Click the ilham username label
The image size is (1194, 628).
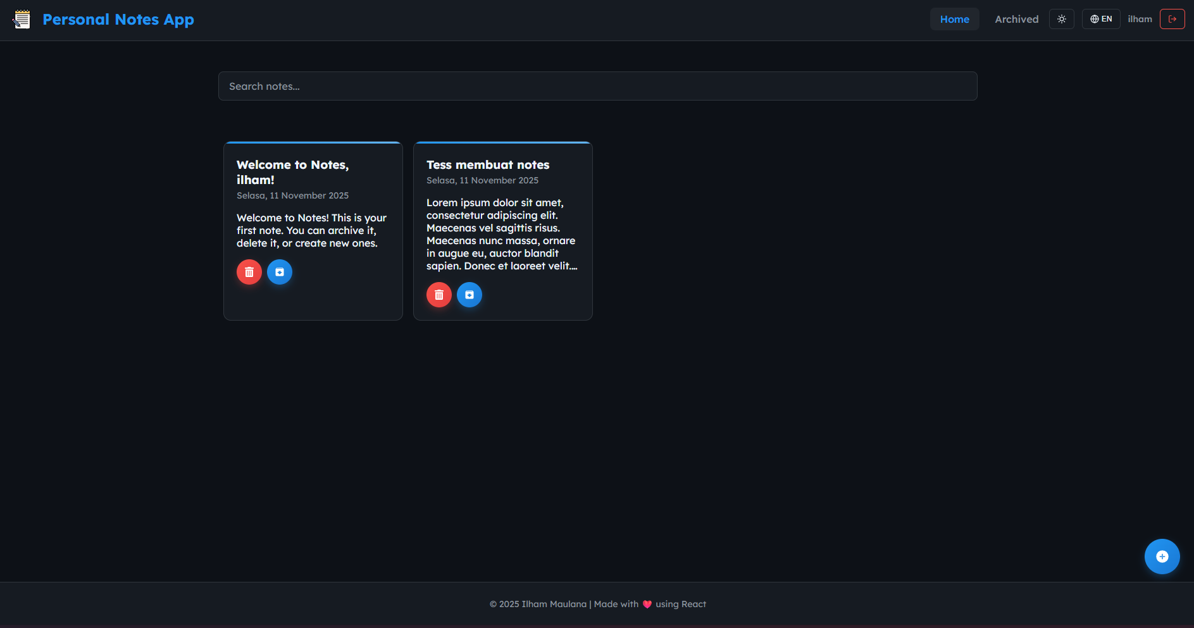[x=1140, y=19]
